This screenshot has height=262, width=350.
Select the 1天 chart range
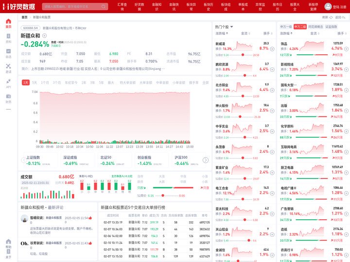26,82
